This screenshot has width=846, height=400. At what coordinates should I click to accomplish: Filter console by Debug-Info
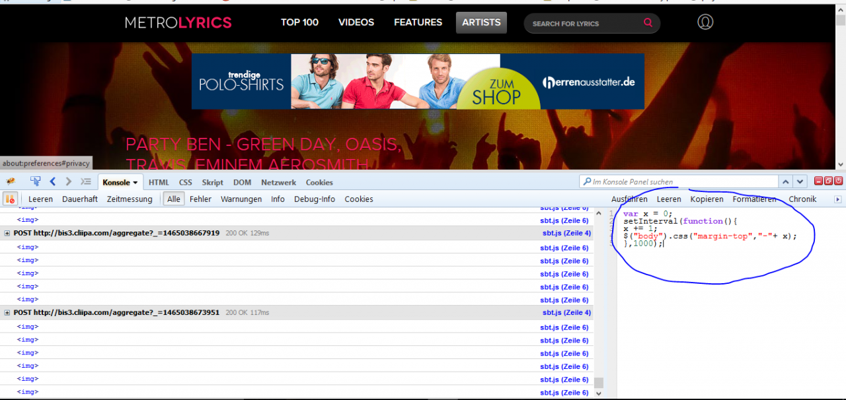[x=315, y=199]
